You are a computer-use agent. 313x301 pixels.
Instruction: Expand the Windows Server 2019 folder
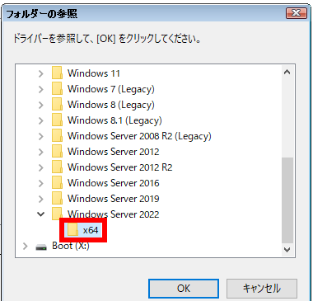(41, 199)
